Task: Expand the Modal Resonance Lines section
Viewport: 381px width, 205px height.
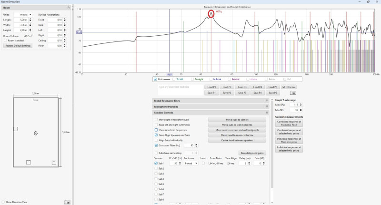Action: coord(267,101)
